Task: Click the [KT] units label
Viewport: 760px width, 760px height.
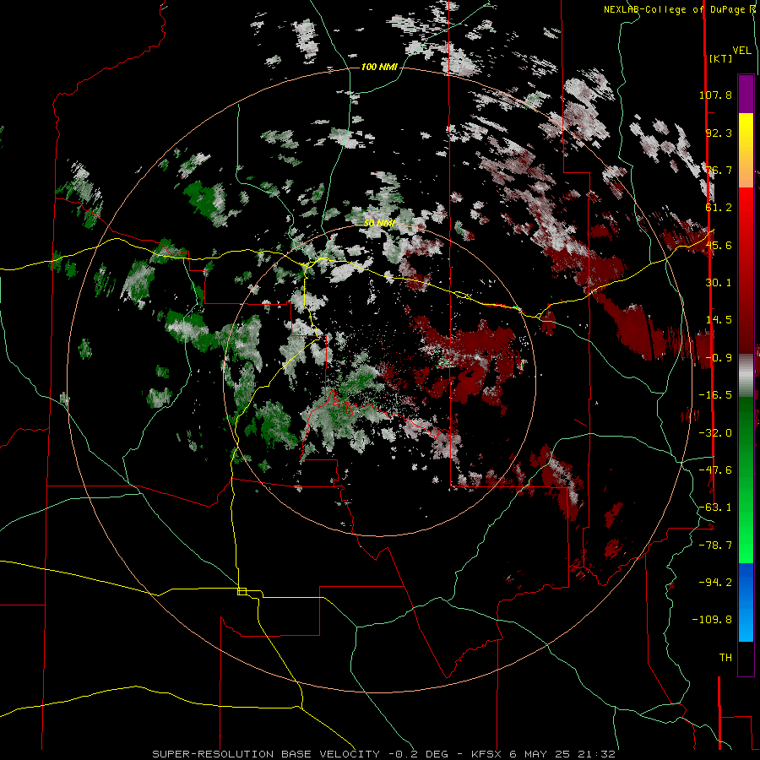Action: [720, 58]
